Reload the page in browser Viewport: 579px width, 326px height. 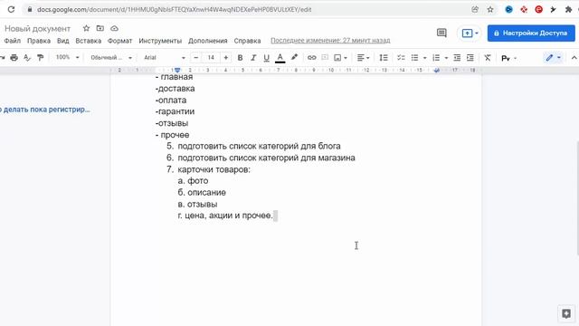coord(11,9)
